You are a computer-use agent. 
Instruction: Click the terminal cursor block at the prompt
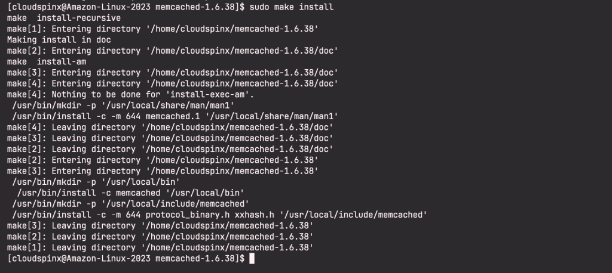coord(252,259)
